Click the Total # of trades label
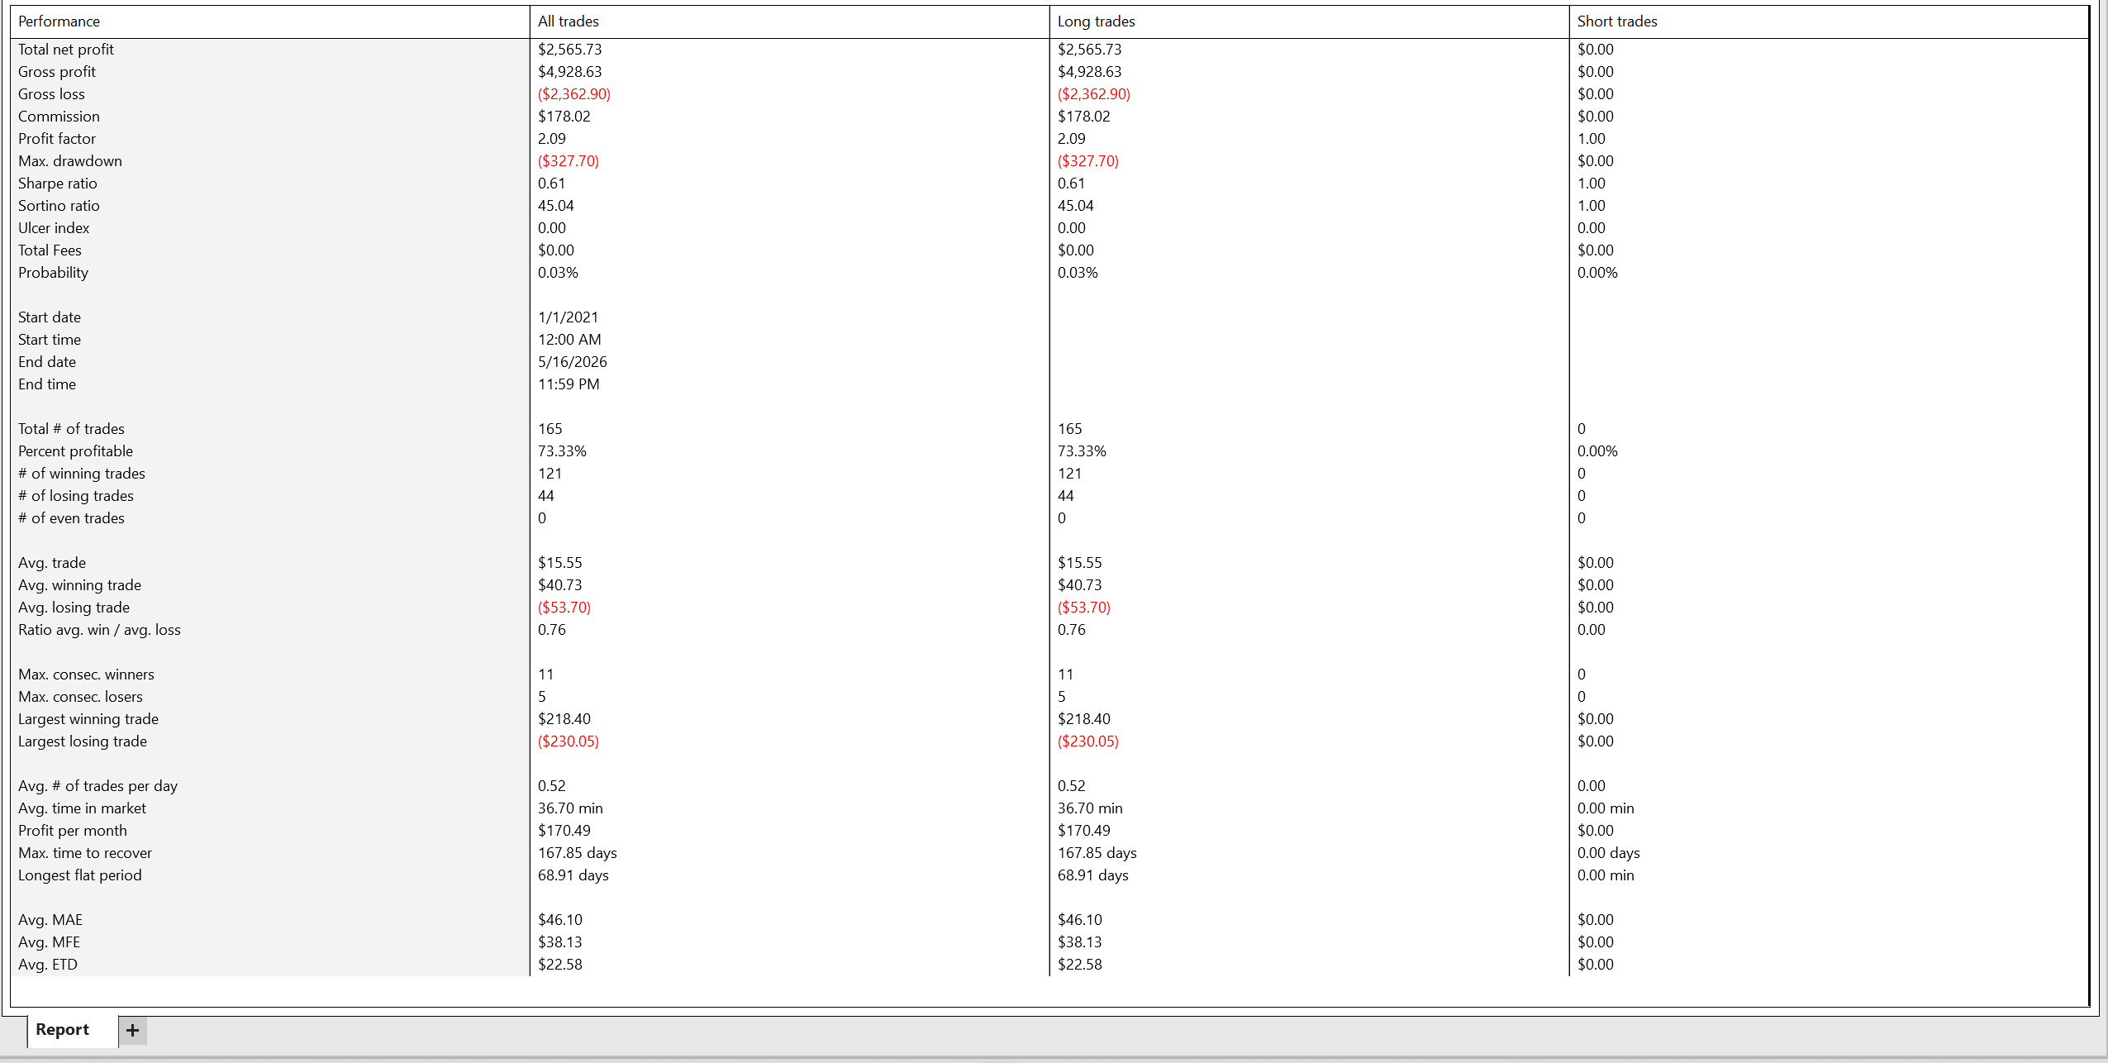 coord(71,429)
